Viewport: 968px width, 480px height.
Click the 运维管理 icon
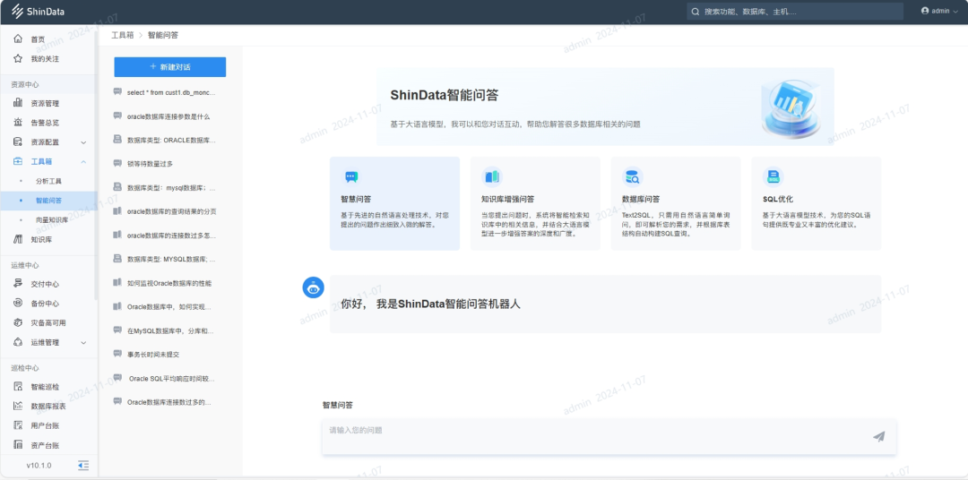click(x=18, y=342)
